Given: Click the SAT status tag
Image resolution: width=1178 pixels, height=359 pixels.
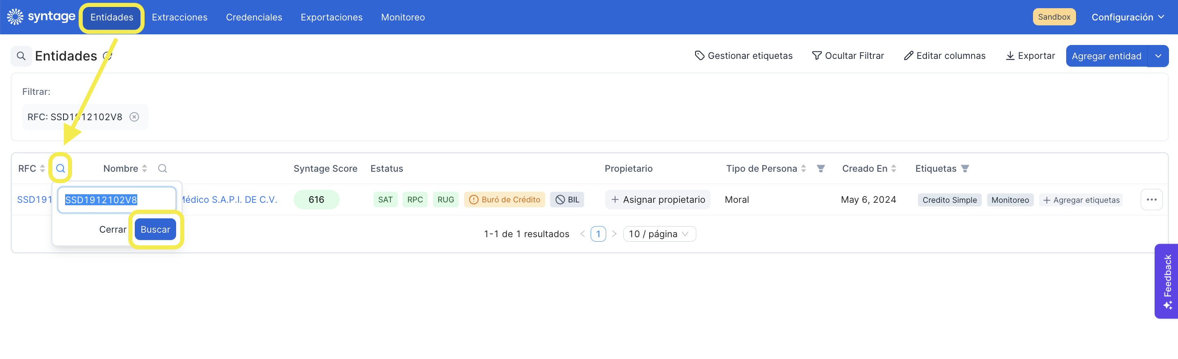Looking at the screenshot, I should (385, 200).
